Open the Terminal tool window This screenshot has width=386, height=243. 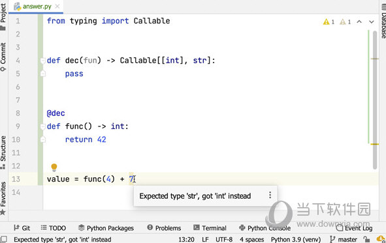point(210,228)
